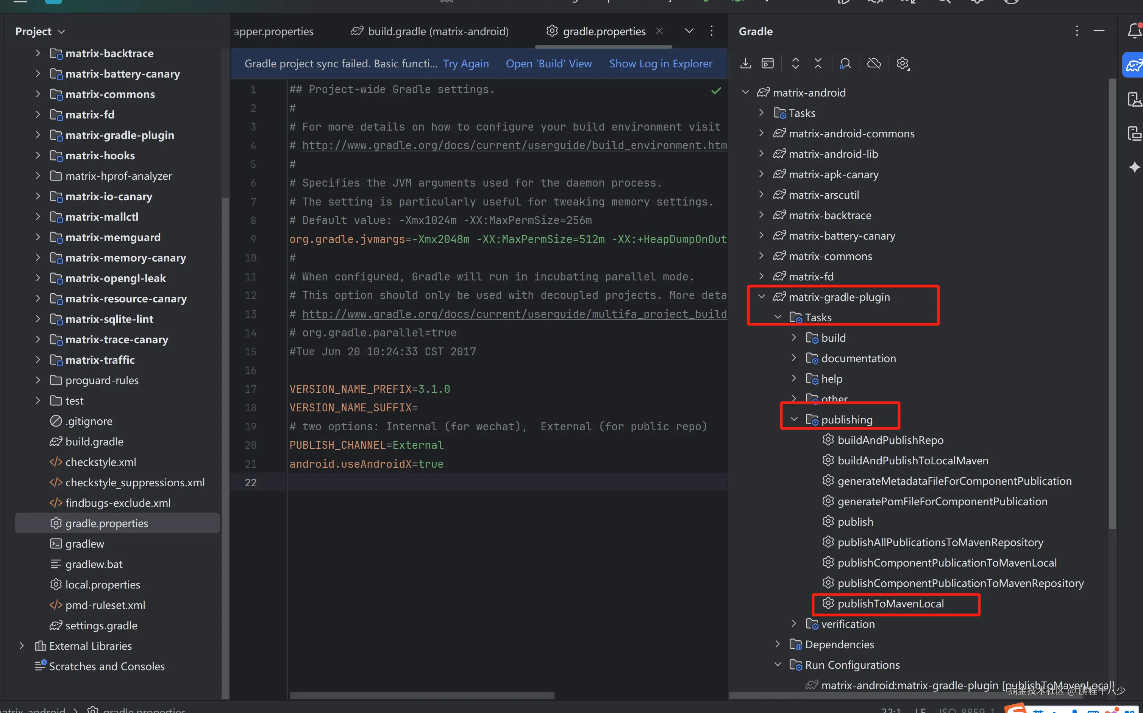Click Analyze Dependencies icon
1143x713 pixels.
[845, 63]
